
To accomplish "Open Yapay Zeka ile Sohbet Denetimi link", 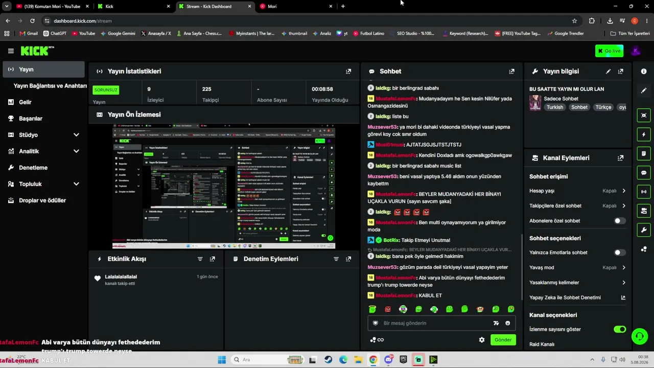I will pyautogui.click(x=577, y=297).
